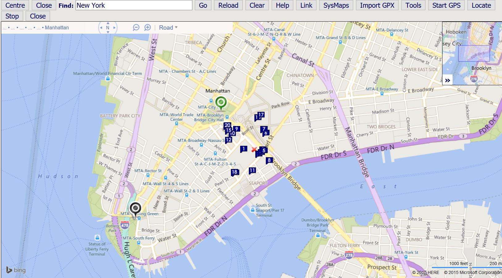The height and width of the screenshot is (278, 502).
Task: Select waypoint flag 11
Action: (x=252, y=171)
